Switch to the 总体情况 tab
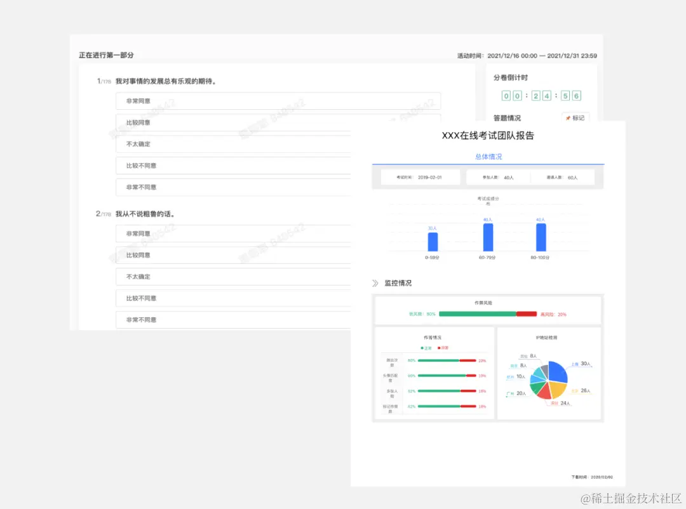Screen dimensions: 686x509 point(488,157)
